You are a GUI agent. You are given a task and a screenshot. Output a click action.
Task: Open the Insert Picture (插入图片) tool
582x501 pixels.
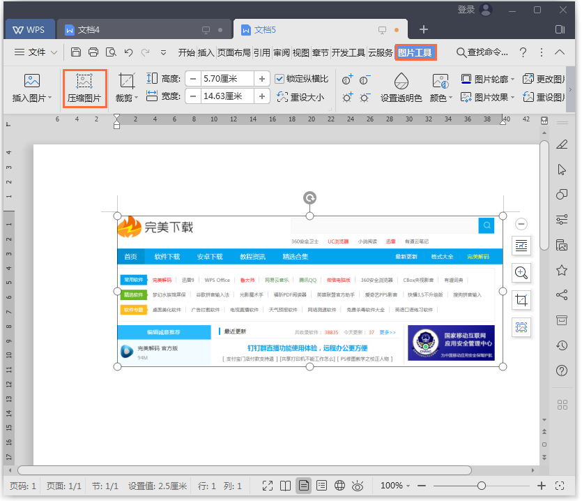click(31, 89)
